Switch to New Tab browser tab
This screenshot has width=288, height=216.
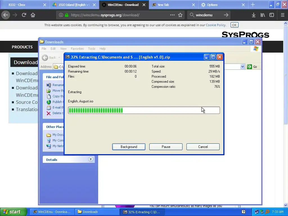(173, 5)
